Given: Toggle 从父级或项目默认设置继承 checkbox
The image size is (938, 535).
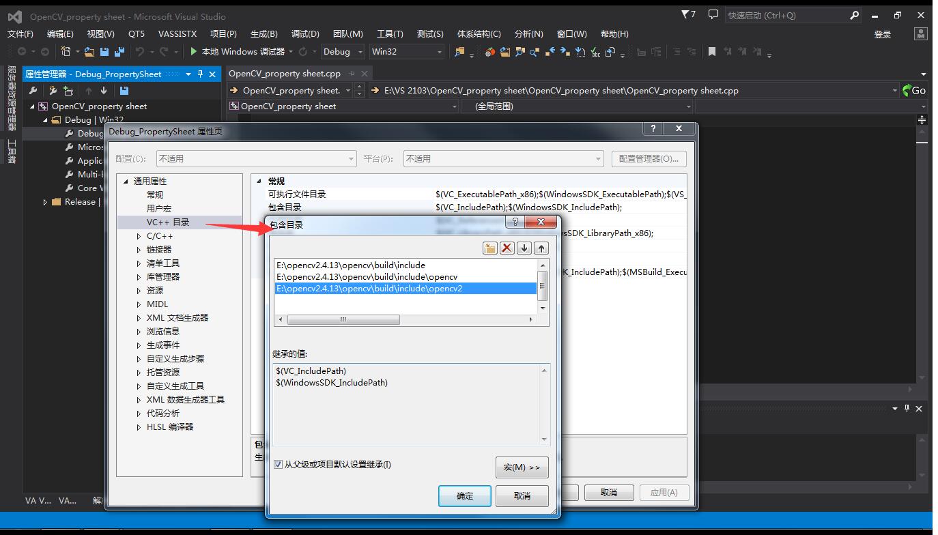Looking at the screenshot, I should [x=278, y=465].
